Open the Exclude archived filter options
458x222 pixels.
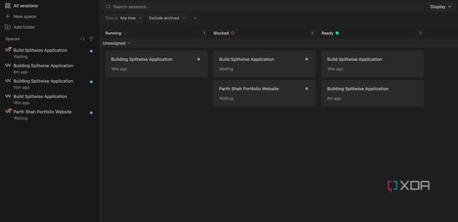coord(164,18)
